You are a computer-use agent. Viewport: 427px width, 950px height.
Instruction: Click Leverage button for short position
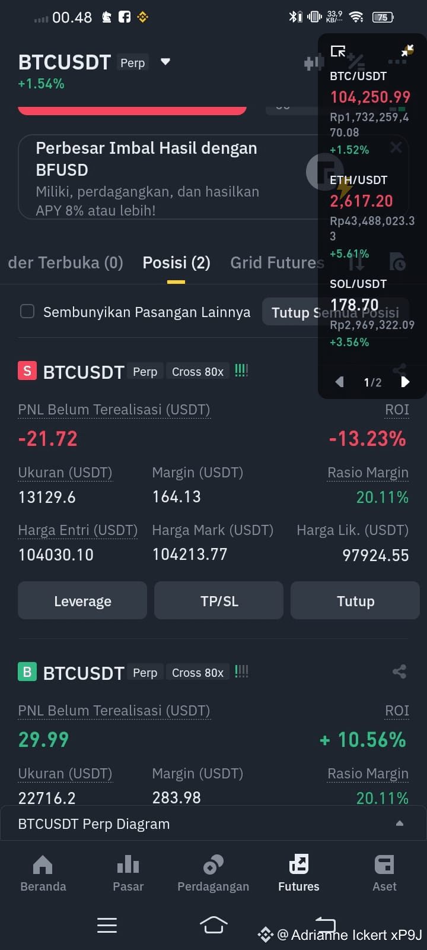pyautogui.click(x=82, y=601)
